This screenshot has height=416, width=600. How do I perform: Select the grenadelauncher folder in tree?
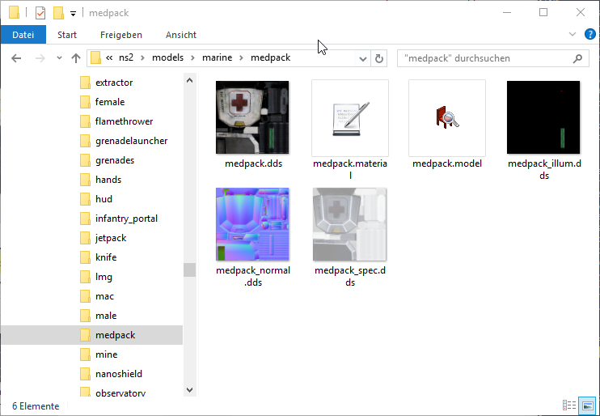[131, 141]
